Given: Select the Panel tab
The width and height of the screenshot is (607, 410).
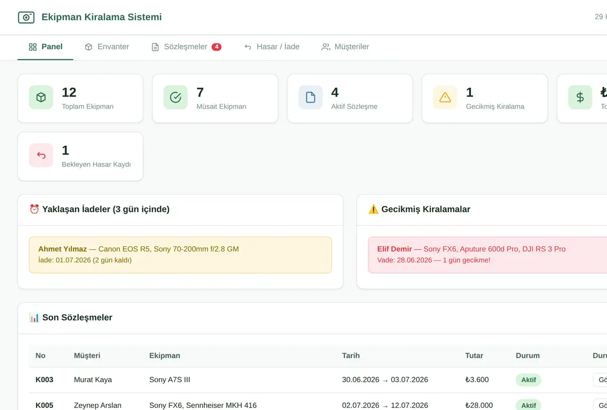Looking at the screenshot, I should (46, 47).
